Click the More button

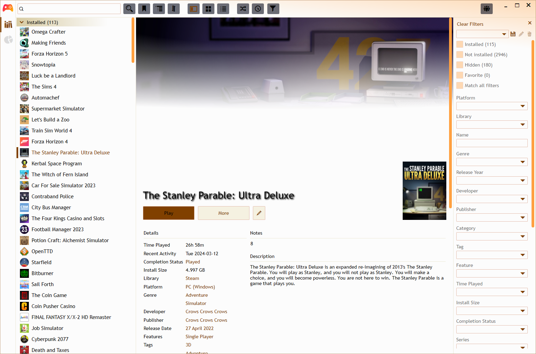pos(224,213)
